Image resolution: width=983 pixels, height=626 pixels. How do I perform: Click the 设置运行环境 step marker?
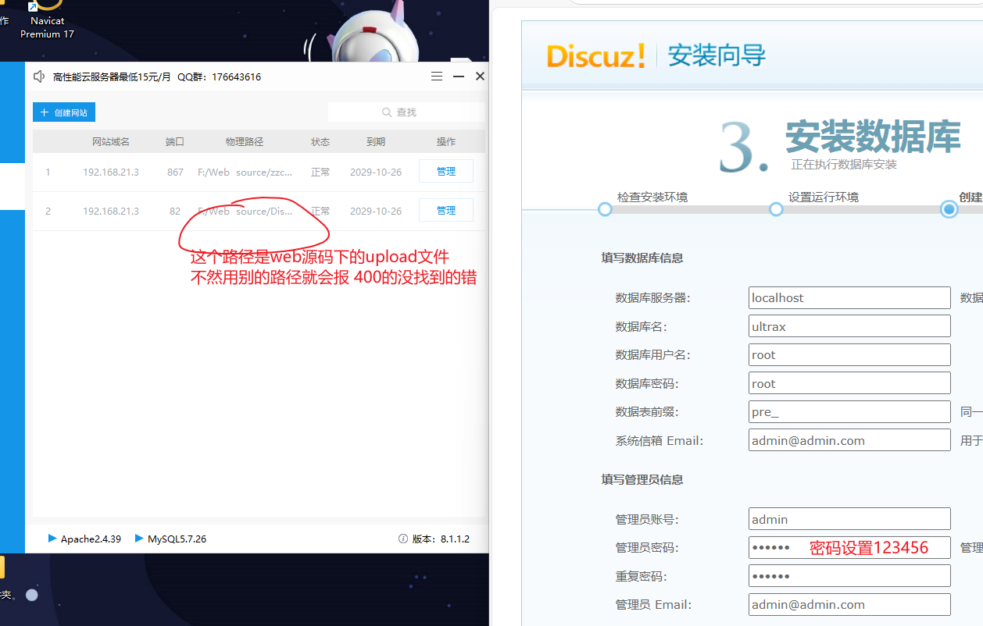[776, 209]
